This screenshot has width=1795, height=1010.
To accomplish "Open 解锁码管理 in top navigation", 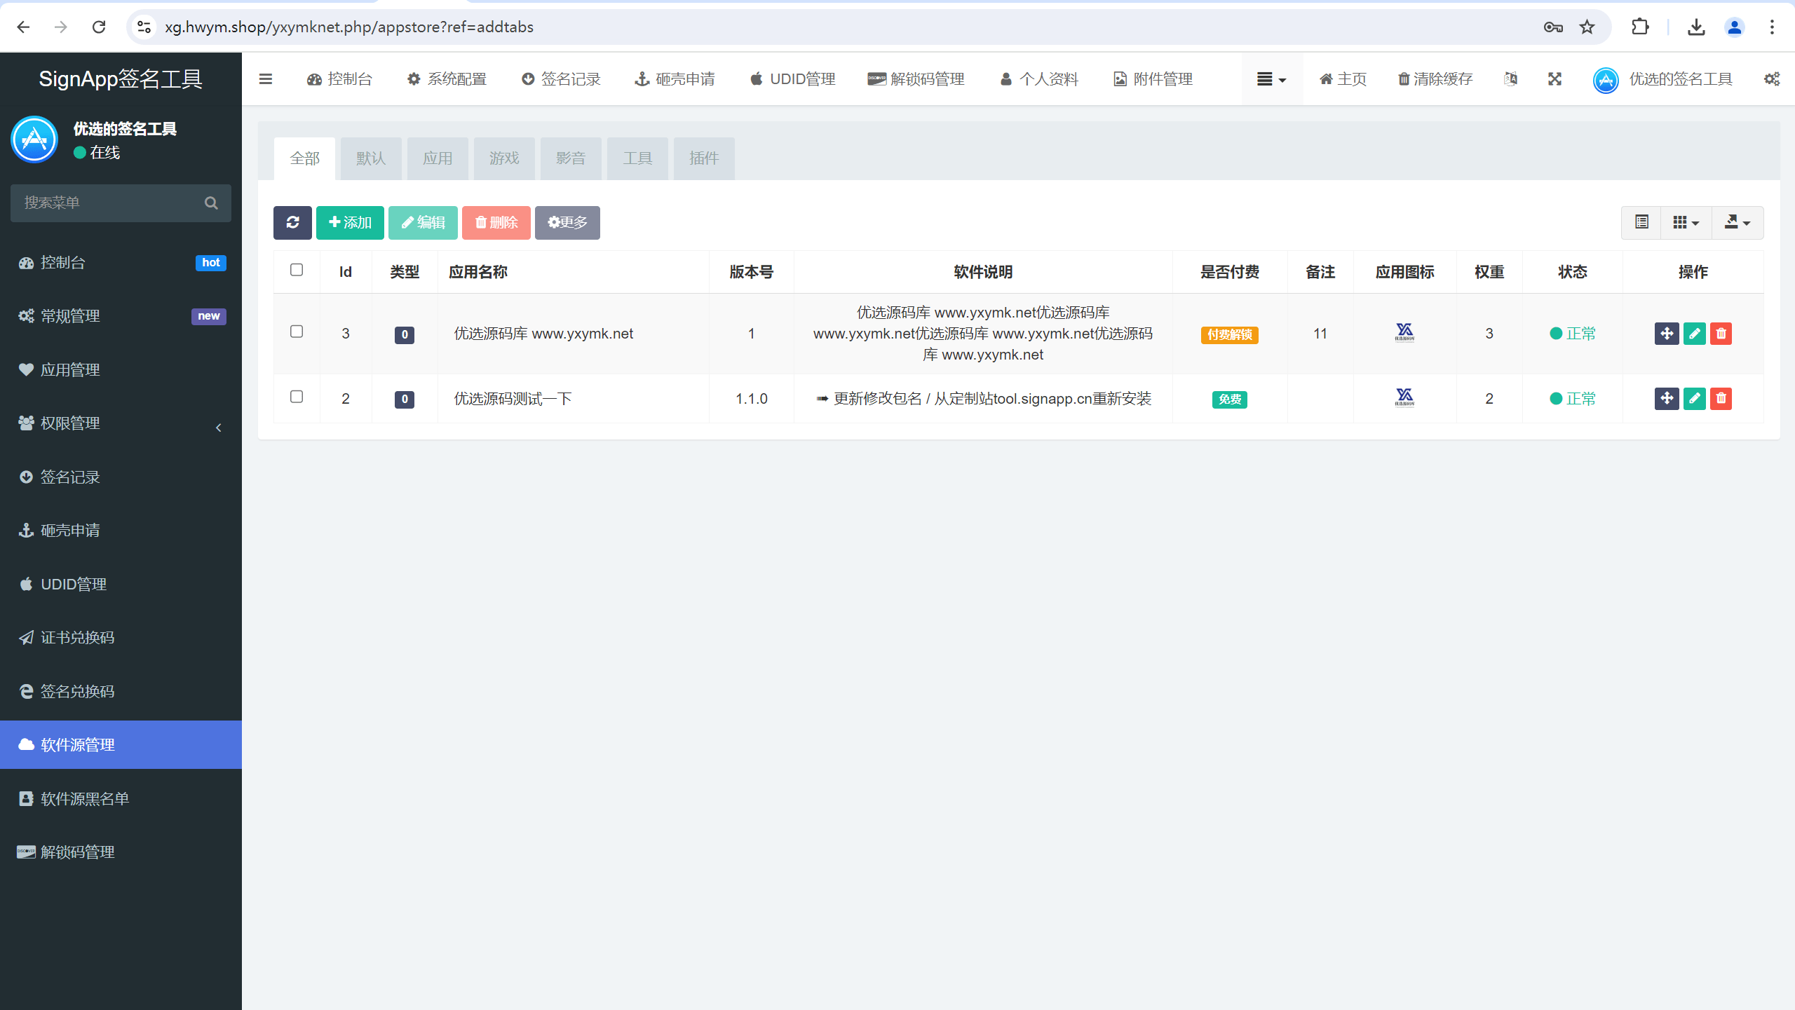I will [x=916, y=79].
